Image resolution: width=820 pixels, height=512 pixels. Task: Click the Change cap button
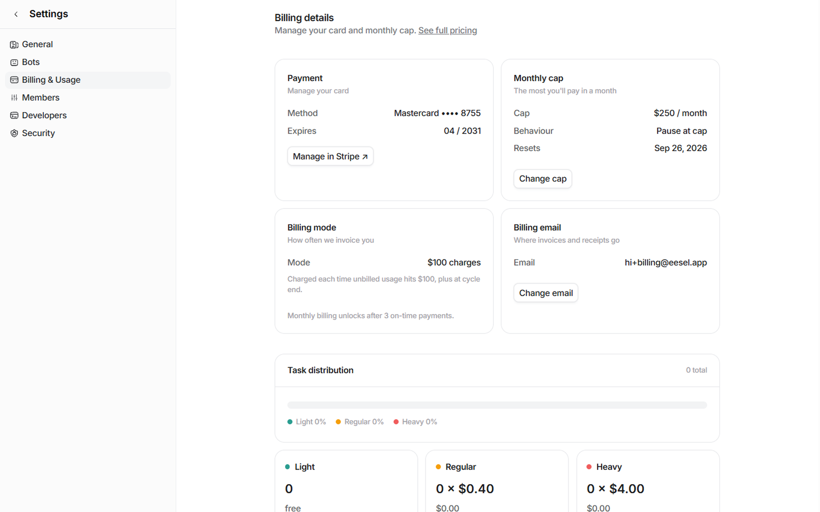(543, 179)
